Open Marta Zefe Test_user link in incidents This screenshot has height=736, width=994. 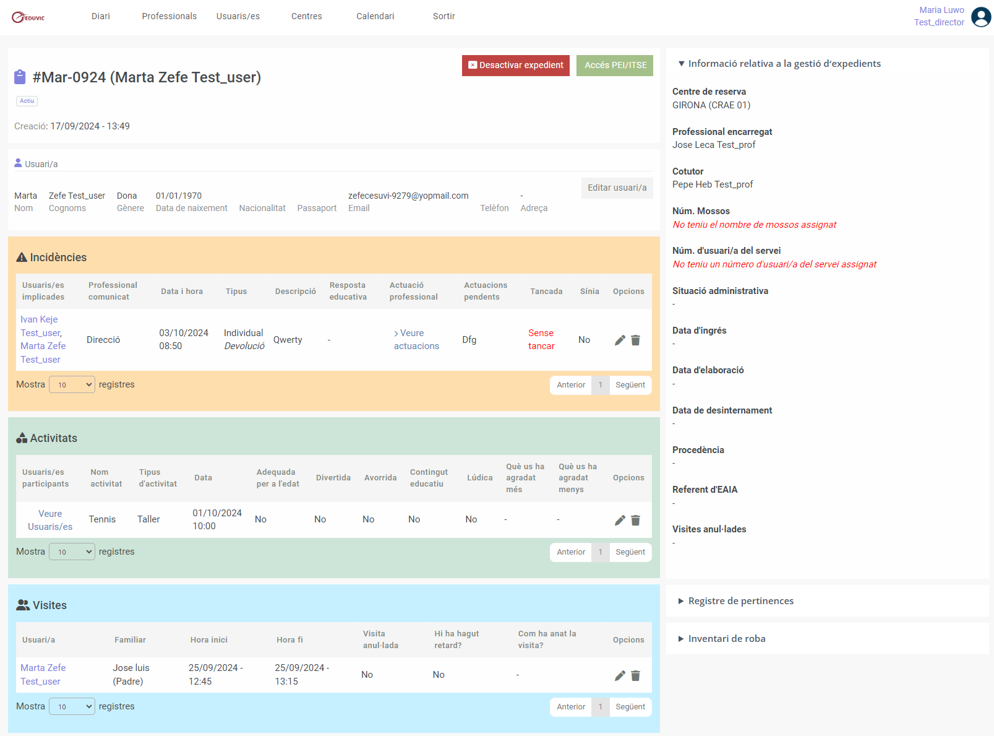[x=43, y=353]
